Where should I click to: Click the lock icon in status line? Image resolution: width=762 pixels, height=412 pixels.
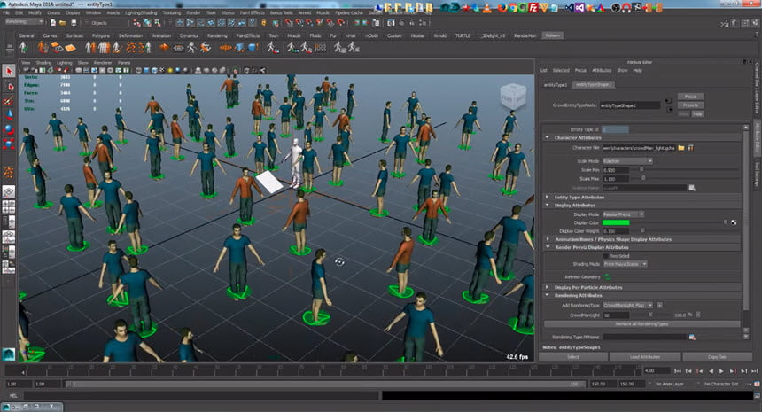[x=264, y=23]
